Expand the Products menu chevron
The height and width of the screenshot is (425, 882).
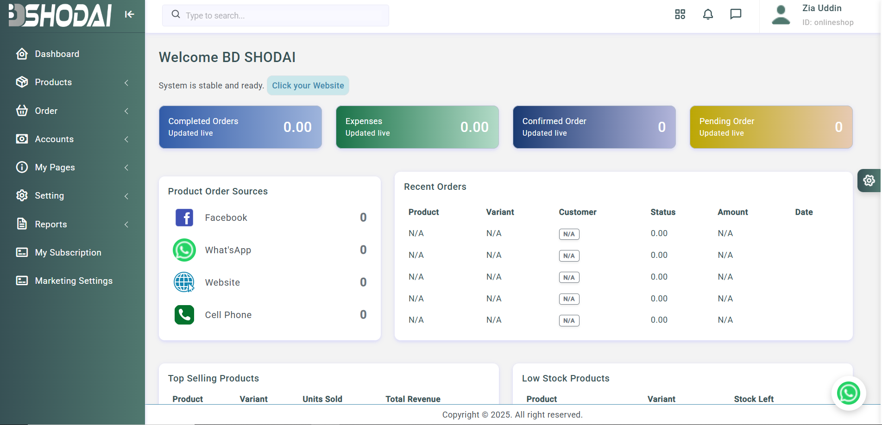[126, 82]
